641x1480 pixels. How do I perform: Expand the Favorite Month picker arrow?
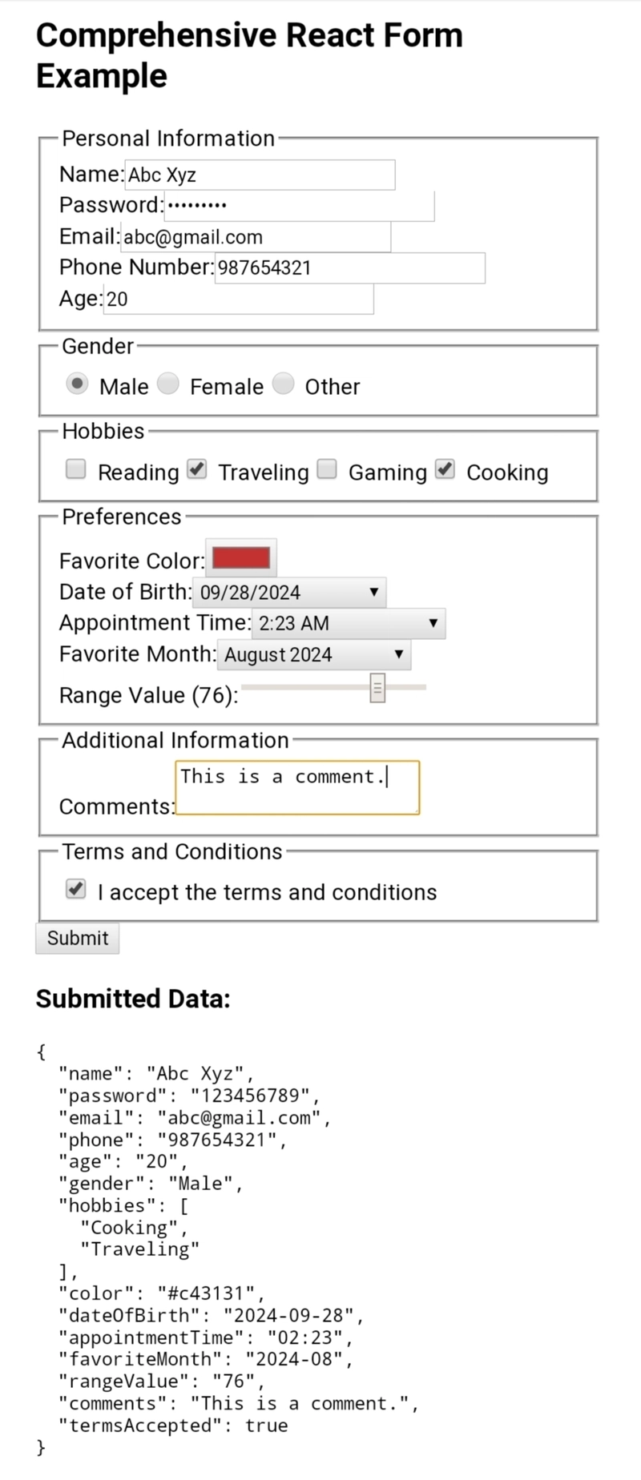point(398,654)
